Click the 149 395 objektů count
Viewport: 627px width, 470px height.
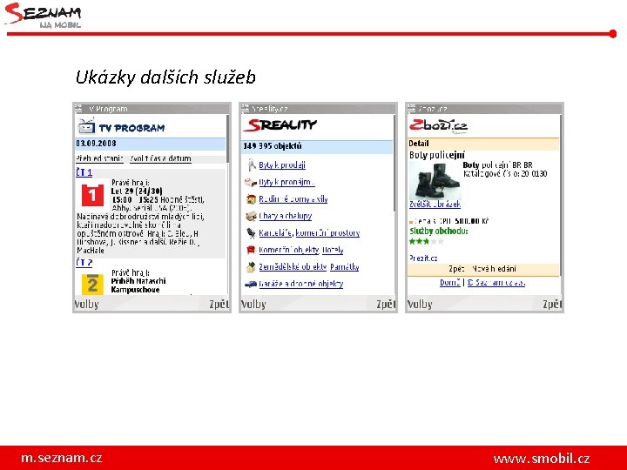click(273, 146)
